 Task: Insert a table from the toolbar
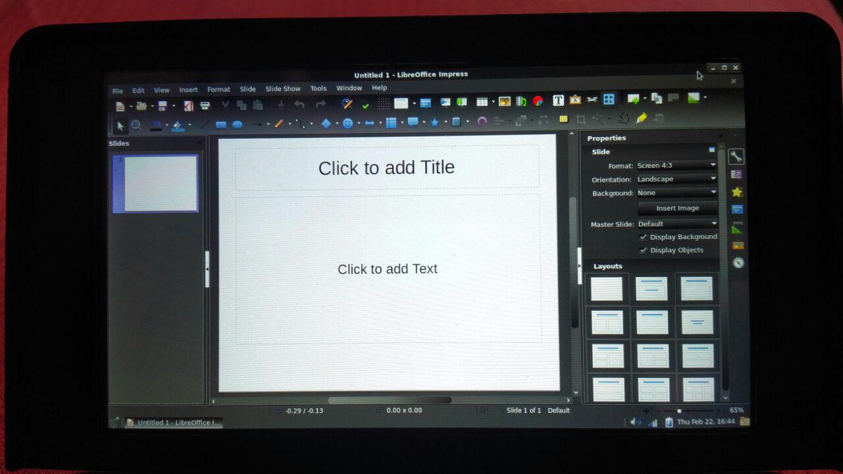tap(482, 102)
